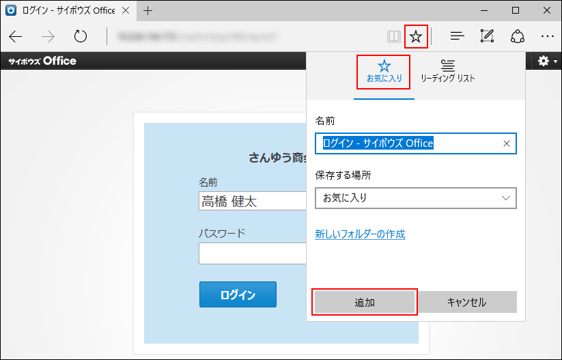Click the forward navigation arrow
Image resolution: width=562 pixels, height=360 pixels.
48,37
